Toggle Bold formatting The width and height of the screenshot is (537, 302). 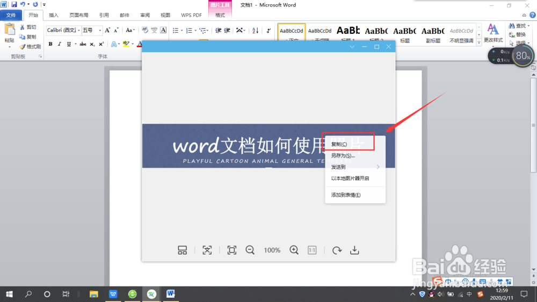tap(50, 44)
